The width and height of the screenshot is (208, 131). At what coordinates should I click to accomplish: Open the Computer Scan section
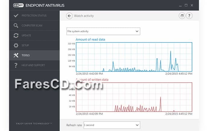pos(34,25)
